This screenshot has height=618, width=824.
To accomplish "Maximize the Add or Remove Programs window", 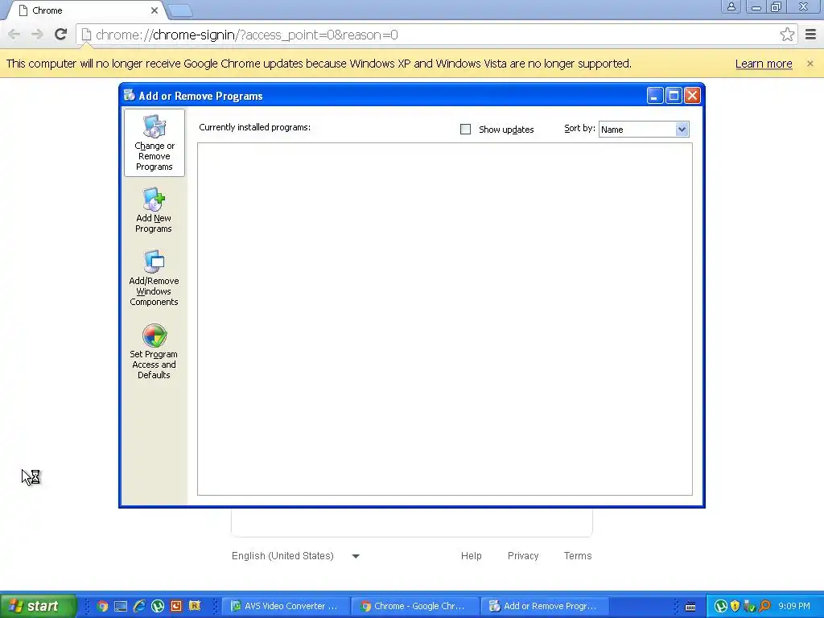I will [x=674, y=96].
